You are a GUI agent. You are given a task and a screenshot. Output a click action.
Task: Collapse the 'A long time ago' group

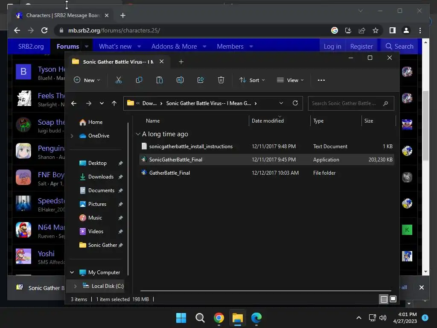(x=138, y=134)
